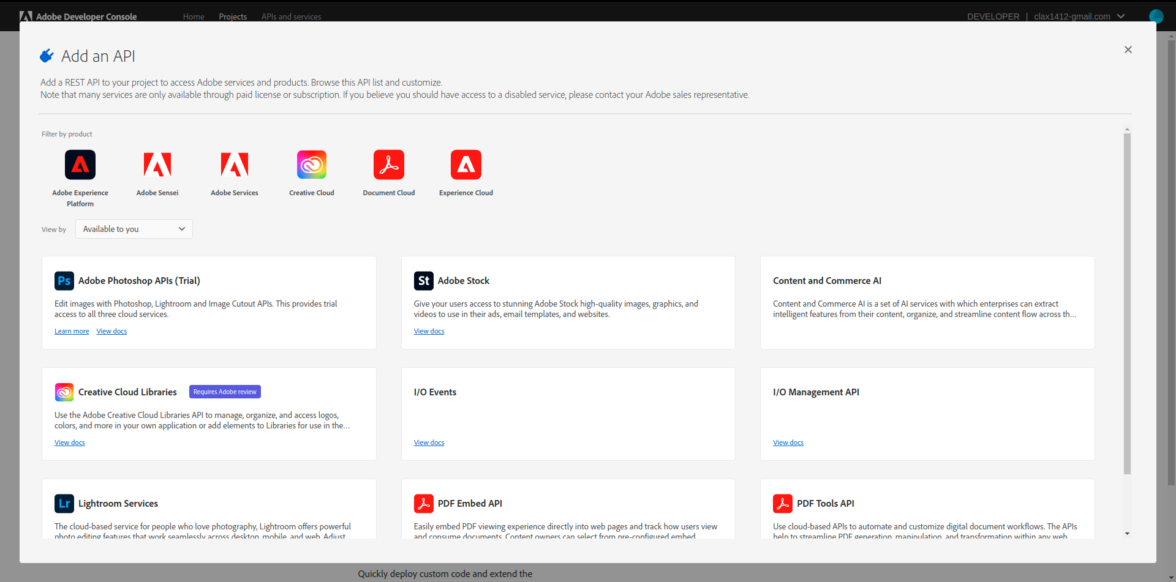Click the Creative Cloud Libraries icon
Screen dimensions: 1176x582
tap(64, 392)
